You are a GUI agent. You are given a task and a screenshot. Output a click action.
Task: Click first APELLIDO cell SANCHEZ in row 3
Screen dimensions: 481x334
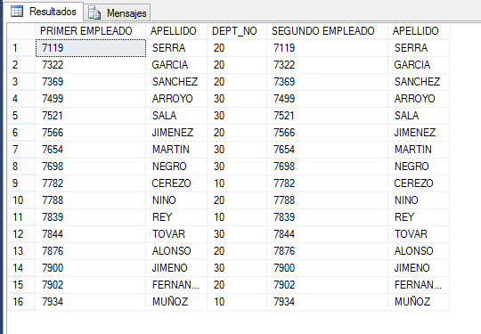pyautogui.click(x=176, y=82)
